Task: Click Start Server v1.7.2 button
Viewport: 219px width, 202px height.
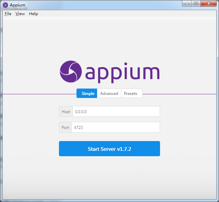Action: [109, 149]
